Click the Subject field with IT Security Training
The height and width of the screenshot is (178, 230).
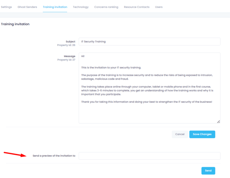[x=149, y=42]
